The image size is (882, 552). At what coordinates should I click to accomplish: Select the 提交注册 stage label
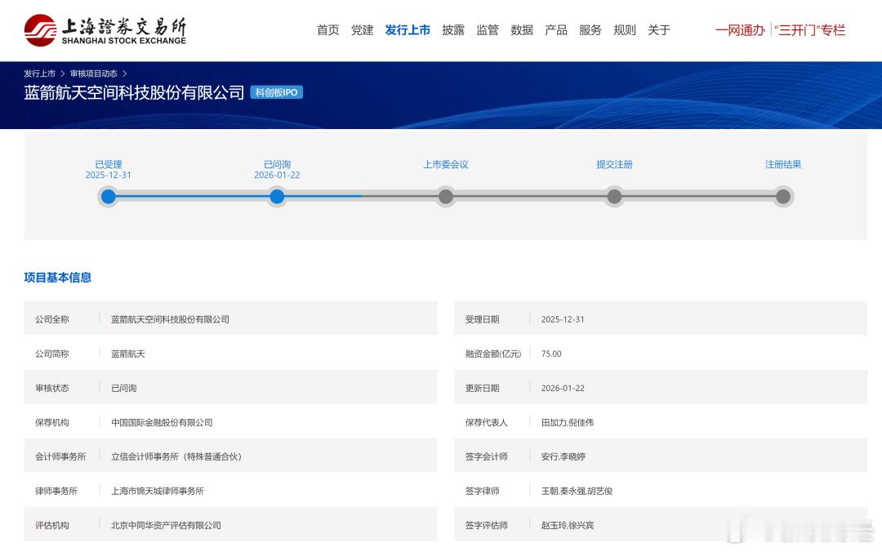click(614, 164)
